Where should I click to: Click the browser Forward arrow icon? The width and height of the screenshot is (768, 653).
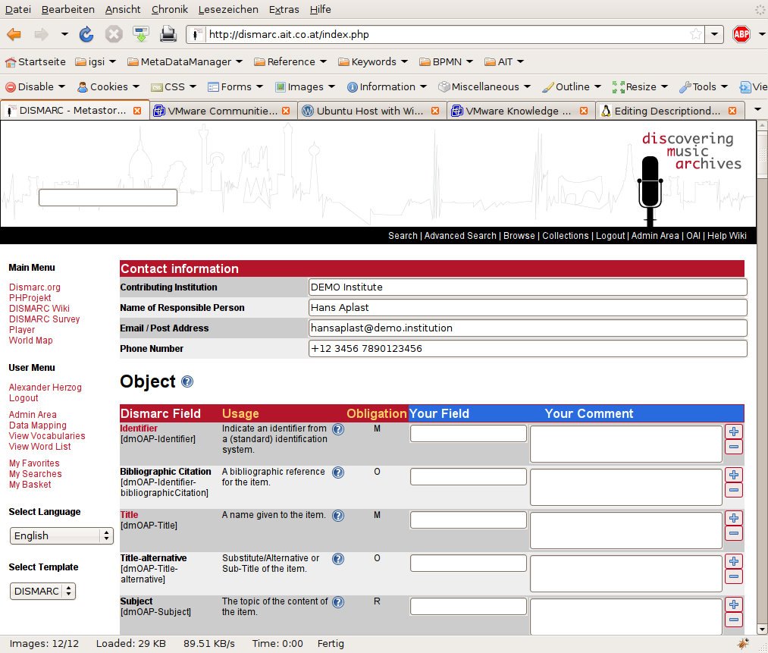click(x=41, y=34)
